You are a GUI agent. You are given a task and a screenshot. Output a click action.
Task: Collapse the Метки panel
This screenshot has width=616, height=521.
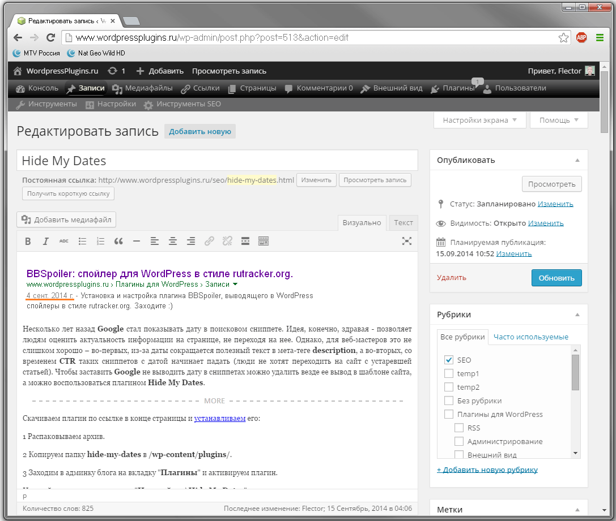coord(577,510)
